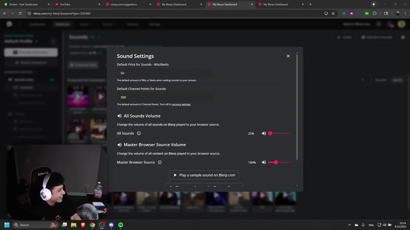Play a sample sound on Blerp.com

click(x=204, y=175)
